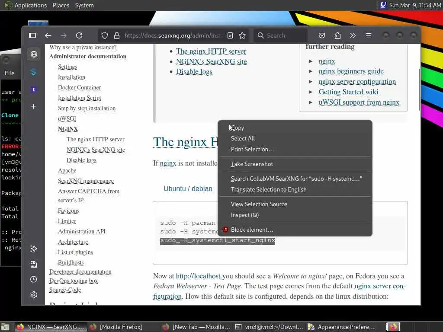This screenshot has height=332, width=443.
Task: Expand nginx server configuration arrow item
Action: (x=311, y=82)
